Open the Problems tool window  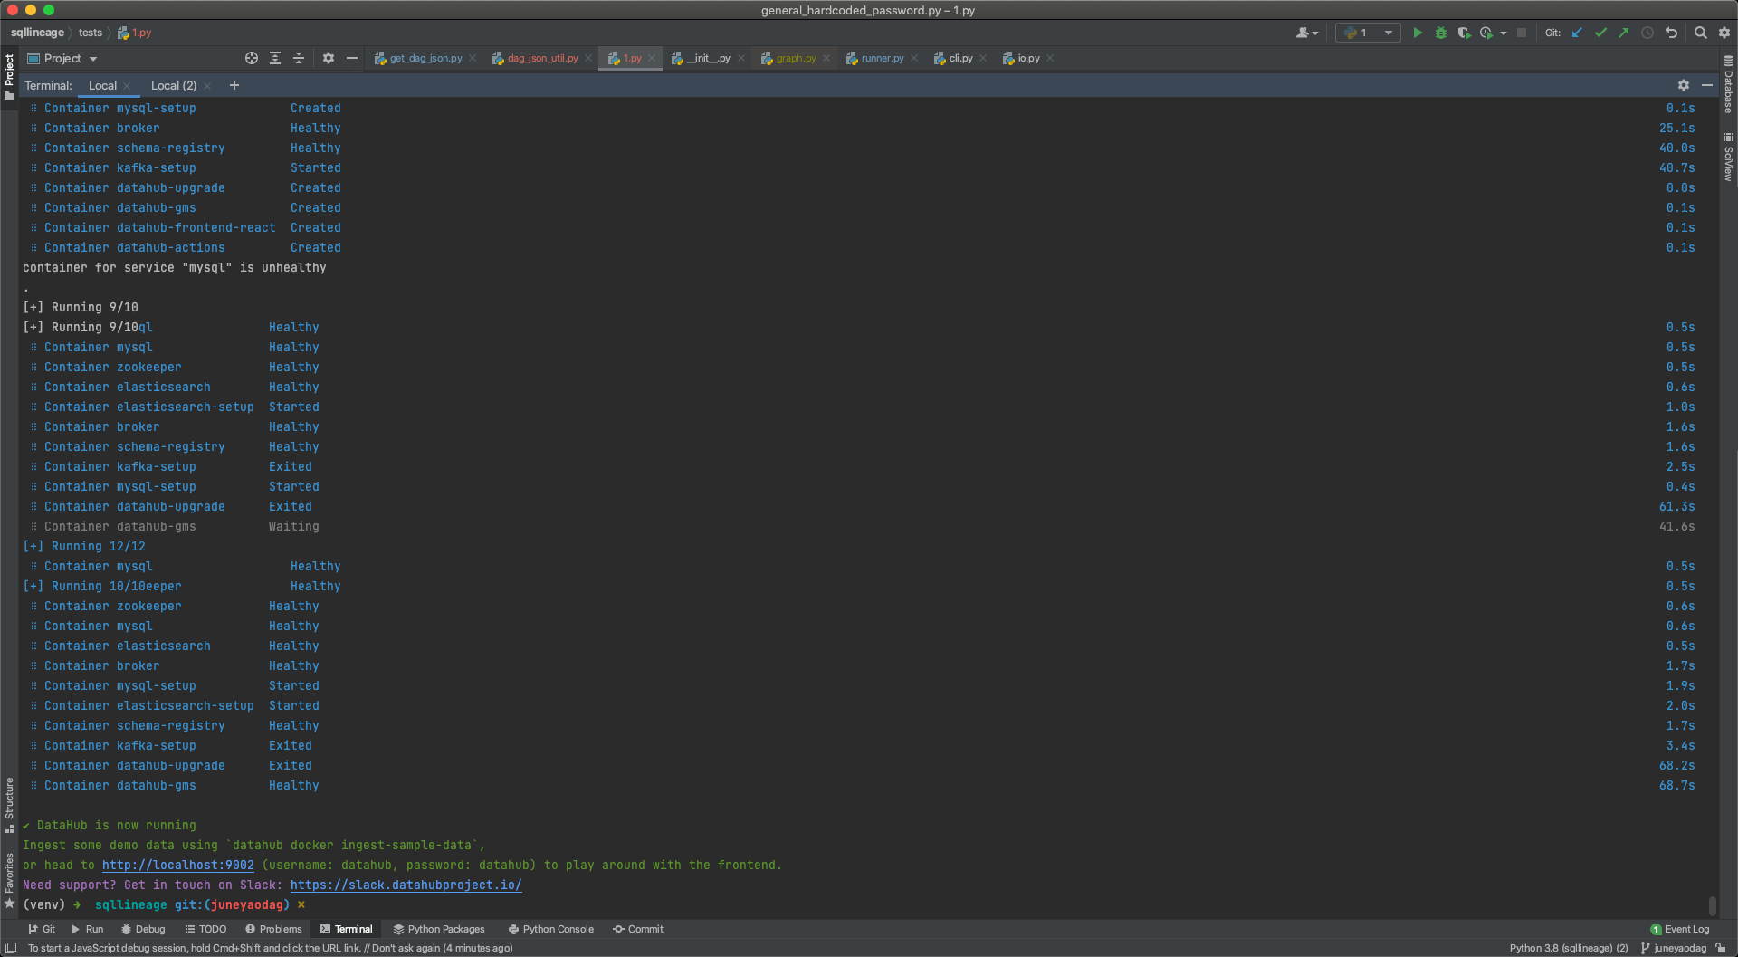coord(273,929)
